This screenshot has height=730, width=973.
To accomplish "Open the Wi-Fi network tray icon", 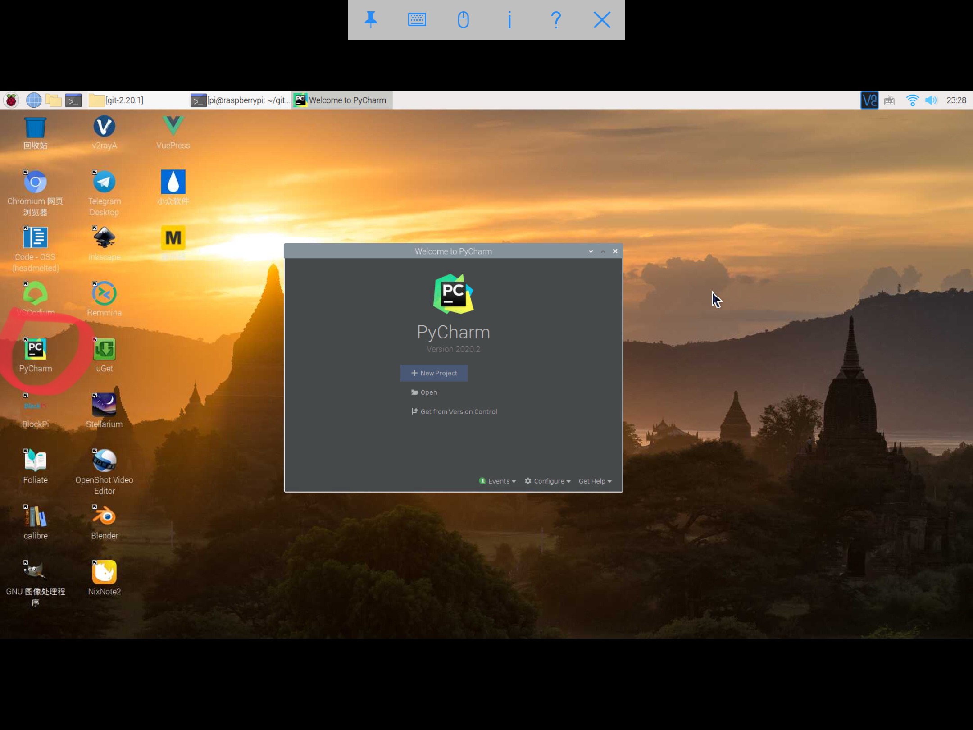I will [912, 100].
